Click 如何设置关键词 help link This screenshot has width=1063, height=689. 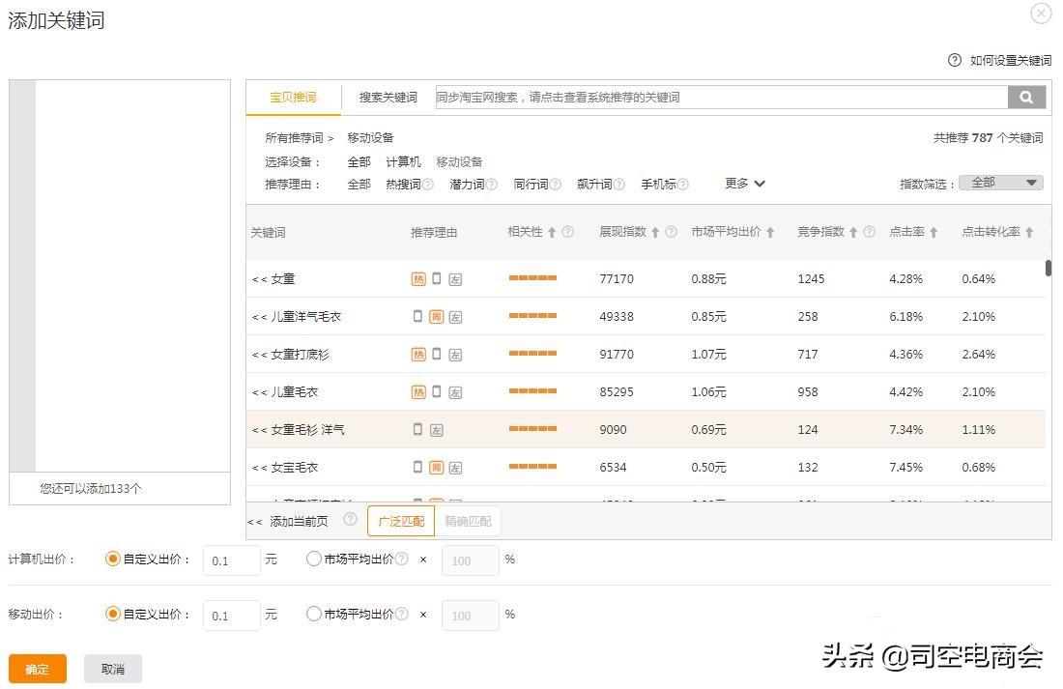point(1010,60)
